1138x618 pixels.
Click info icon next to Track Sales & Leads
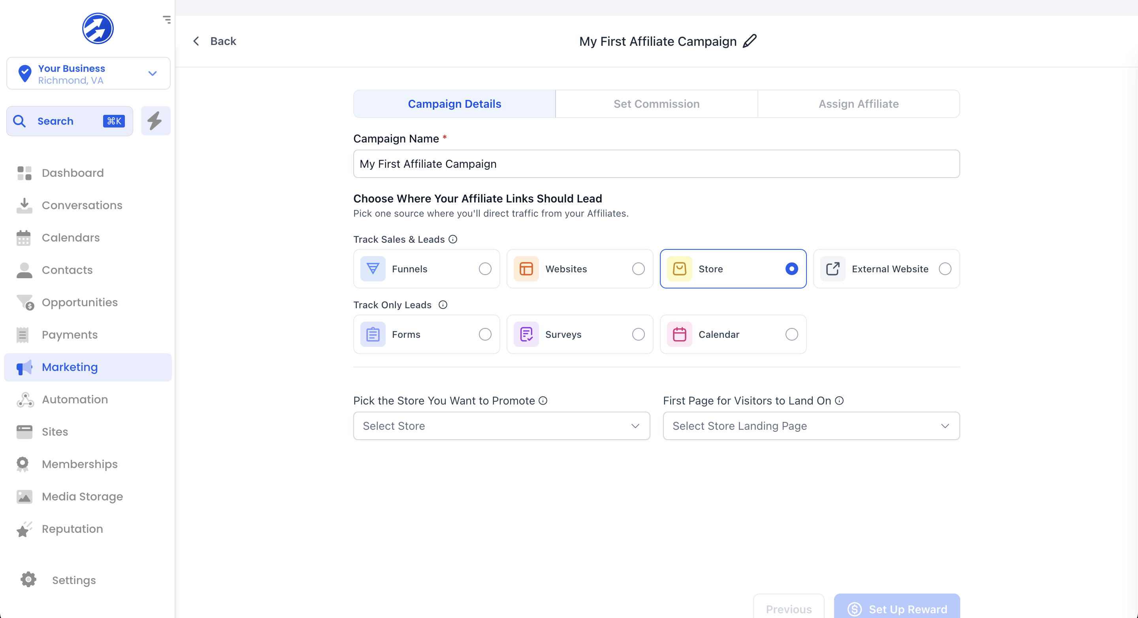point(453,239)
